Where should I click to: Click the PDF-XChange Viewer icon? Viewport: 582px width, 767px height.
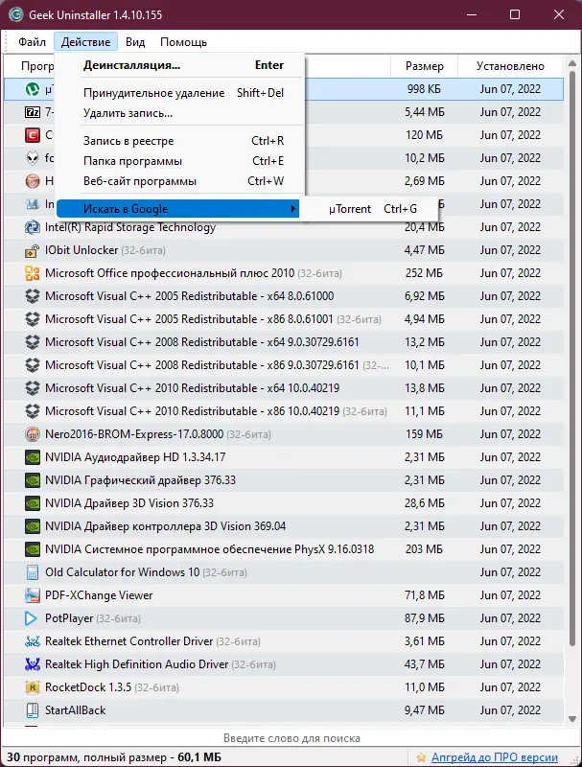(31, 595)
